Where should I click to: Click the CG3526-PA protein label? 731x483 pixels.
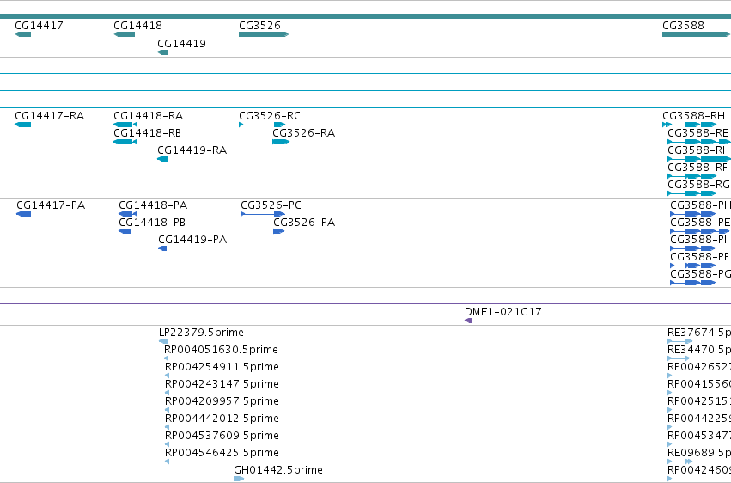pos(304,223)
